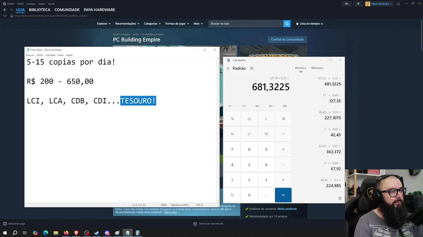This screenshot has height=237, width=423.
Task: Click the Calculator x squared key
Action: pos(249,134)
